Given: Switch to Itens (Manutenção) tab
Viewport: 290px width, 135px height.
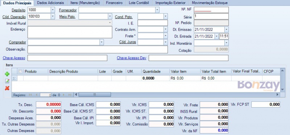Looking at the screenshot, I should click(85, 3).
